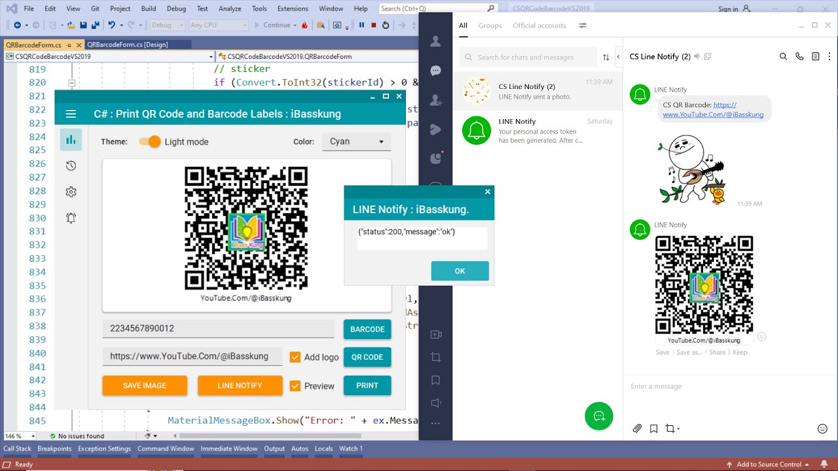Viewport: 838px width, 471px height.
Task: Uncheck the Add logo checkbox
Action: pyautogui.click(x=295, y=357)
